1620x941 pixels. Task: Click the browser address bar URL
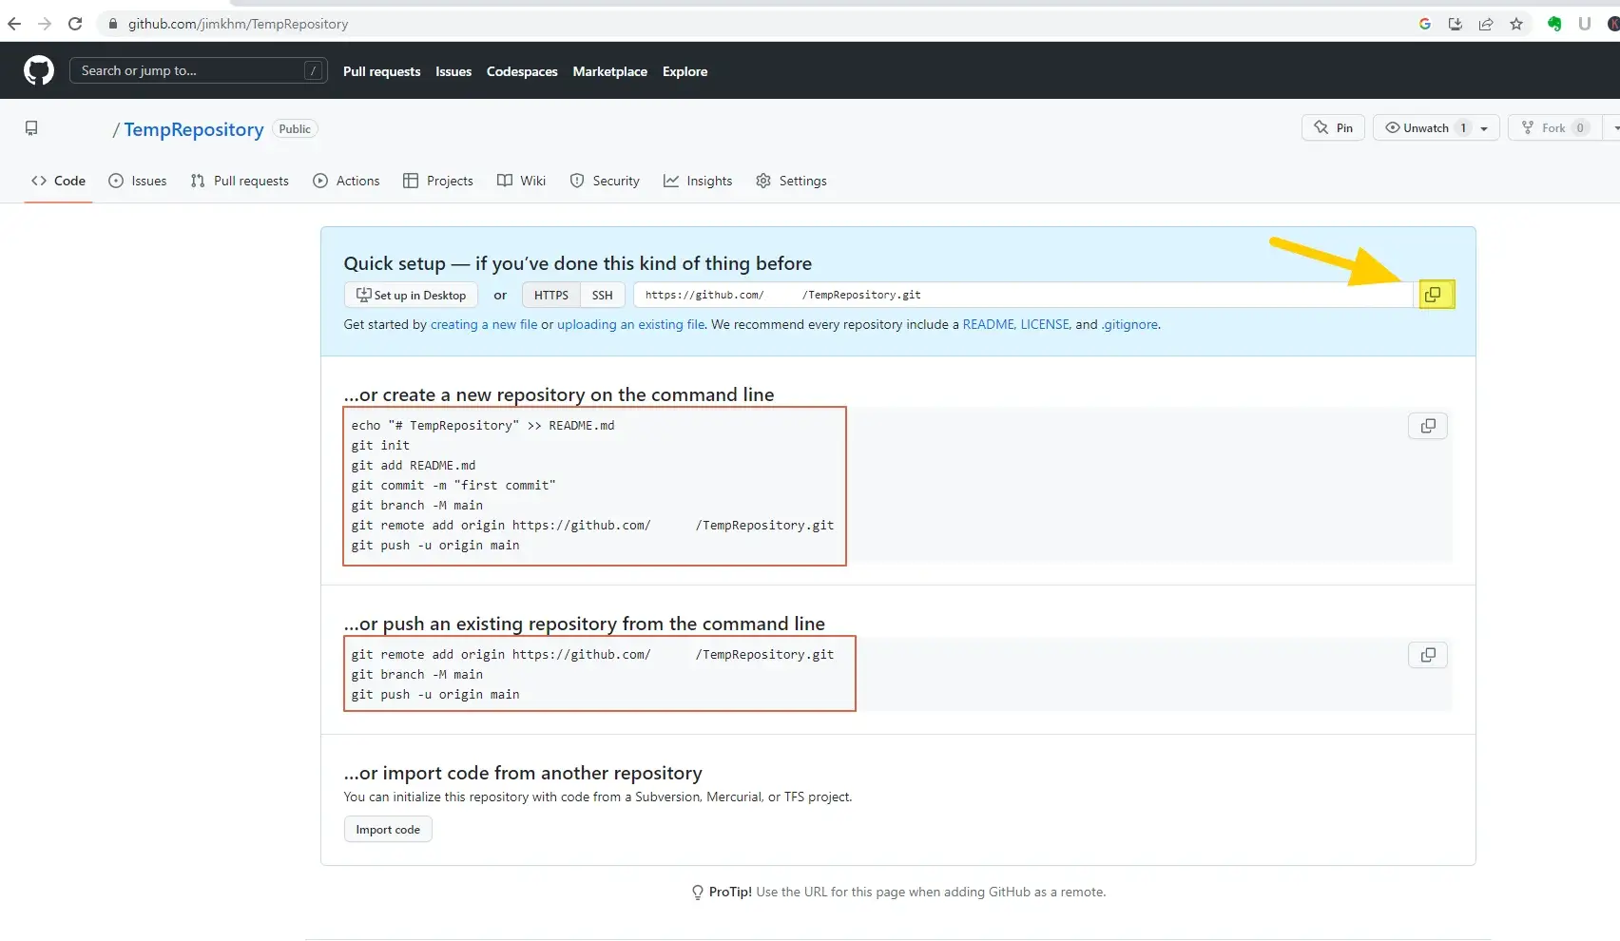(238, 24)
